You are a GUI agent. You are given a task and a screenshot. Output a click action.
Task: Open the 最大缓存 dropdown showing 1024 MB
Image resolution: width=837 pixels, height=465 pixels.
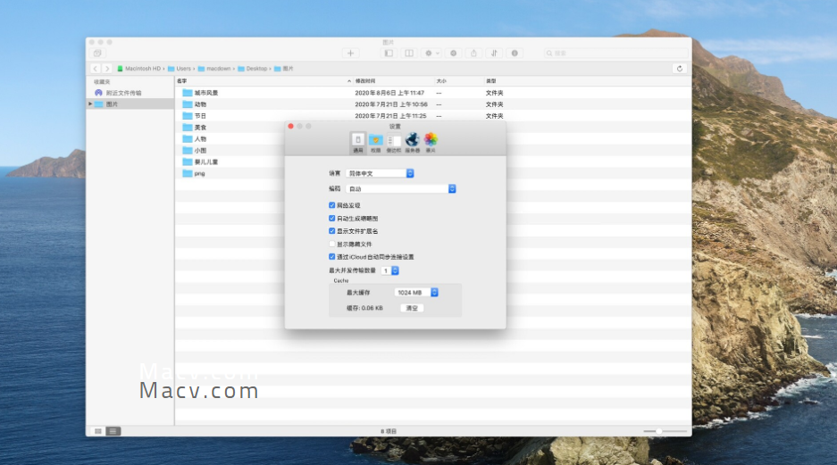416,292
